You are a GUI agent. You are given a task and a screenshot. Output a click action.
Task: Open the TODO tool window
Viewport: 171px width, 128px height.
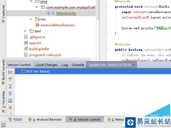15,119
